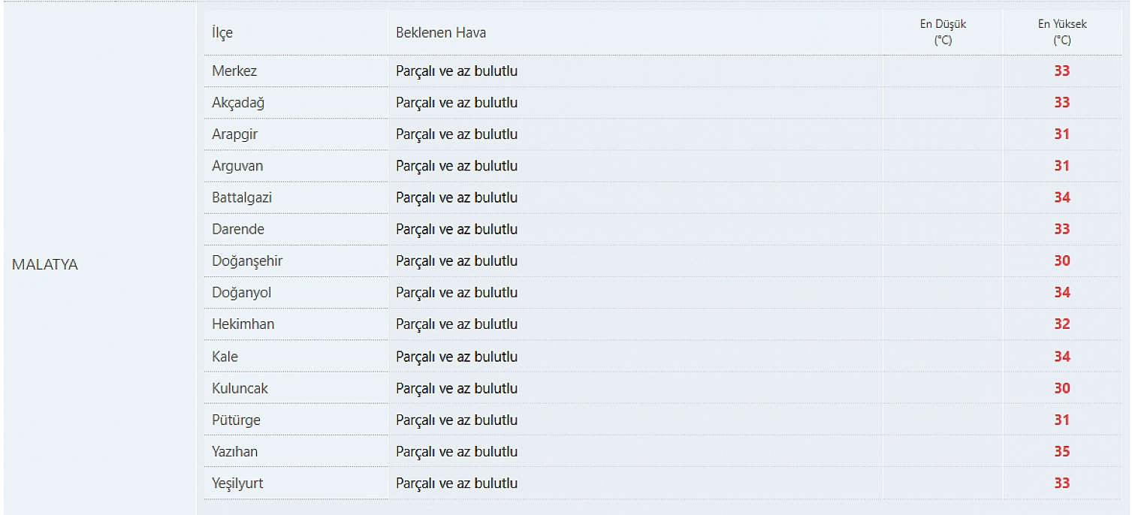Click the Arapgir district cell

[x=296, y=134]
